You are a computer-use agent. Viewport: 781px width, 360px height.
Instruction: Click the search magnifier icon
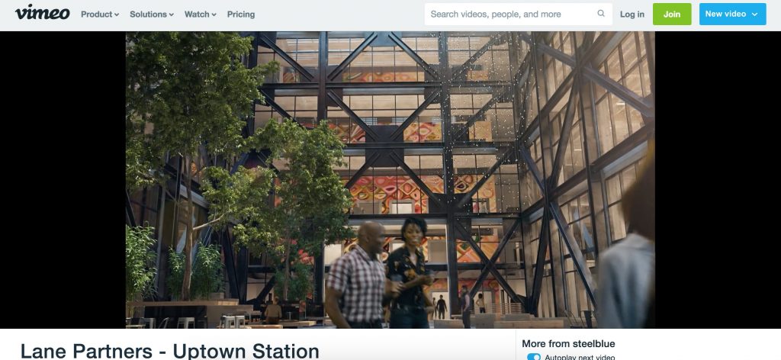click(601, 14)
